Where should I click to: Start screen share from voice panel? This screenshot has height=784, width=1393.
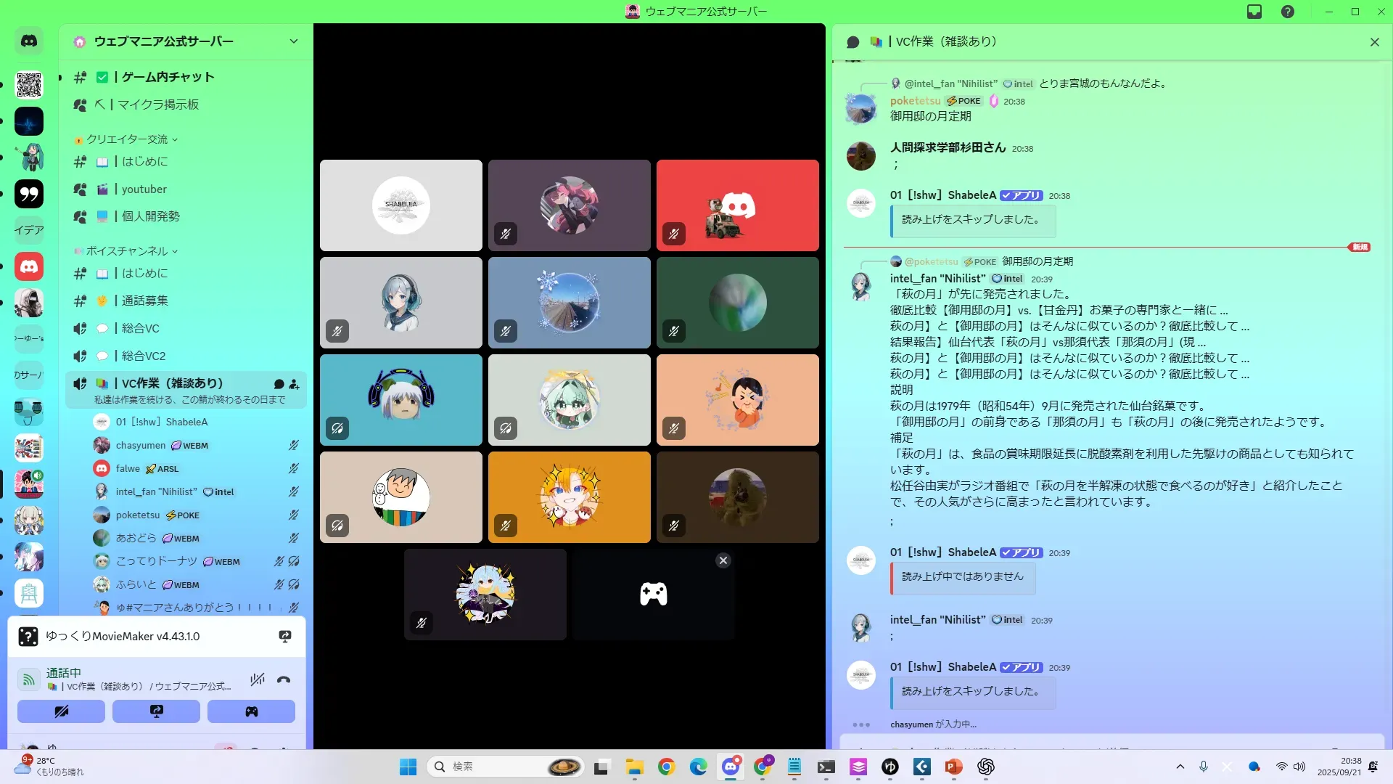[x=156, y=711]
